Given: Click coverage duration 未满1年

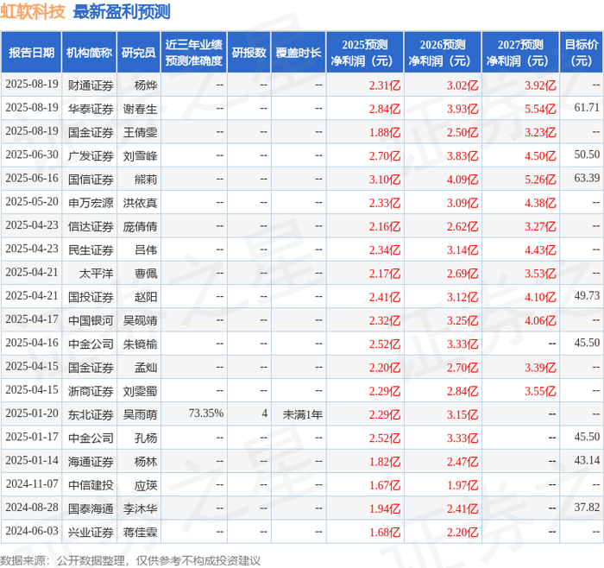Looking at the screenshot, I should (x=302, y=414).
